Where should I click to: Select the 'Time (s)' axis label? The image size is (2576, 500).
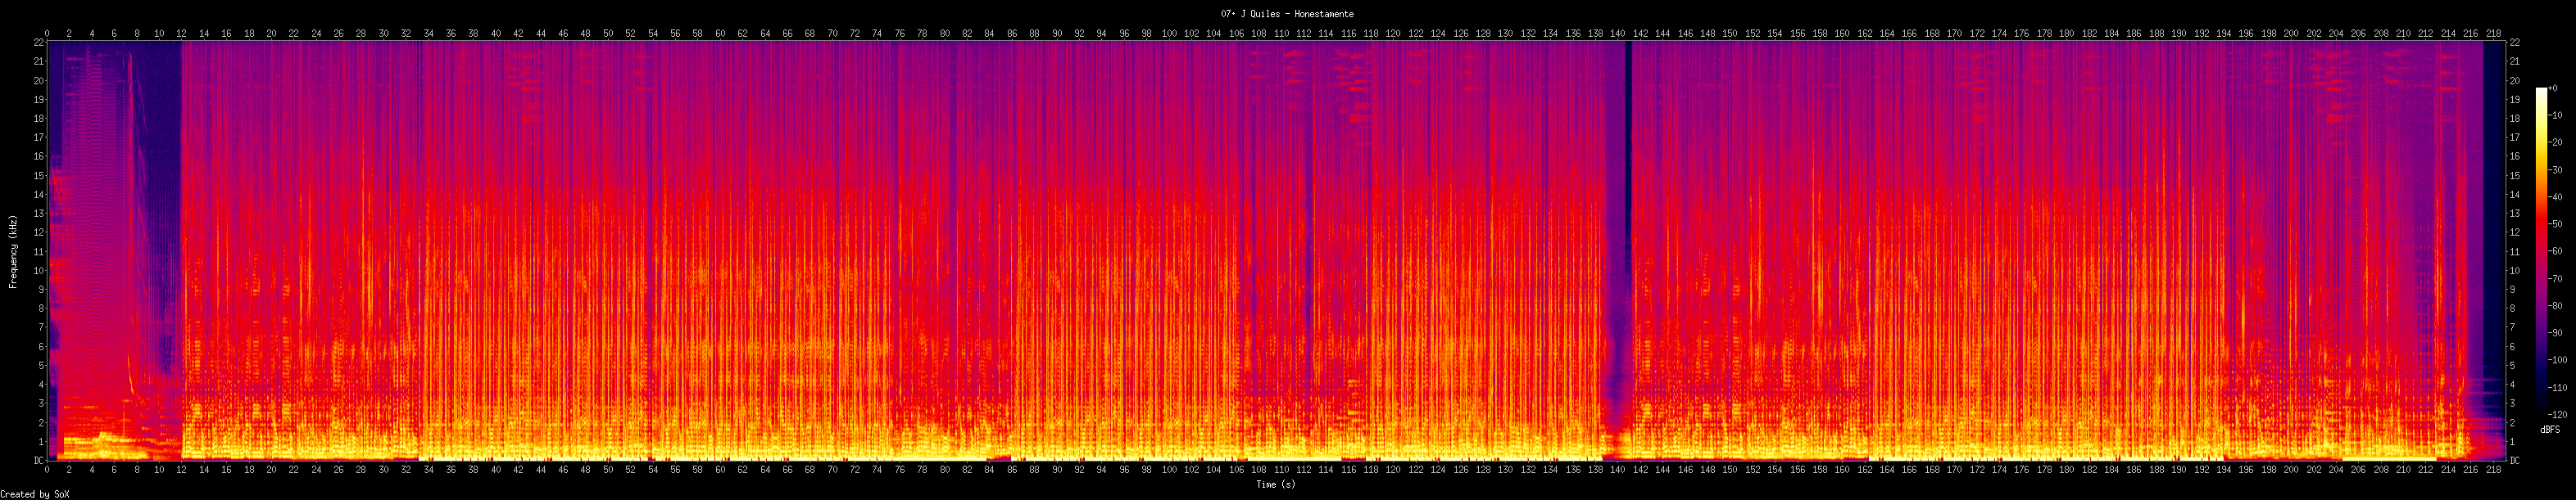click(x=1275, y=485)
